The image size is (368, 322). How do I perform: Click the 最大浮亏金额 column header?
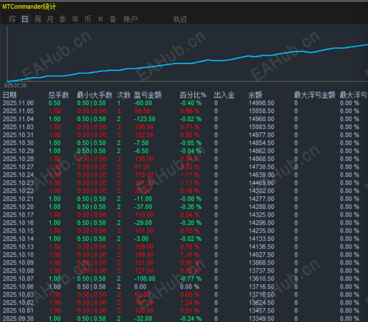315,95
